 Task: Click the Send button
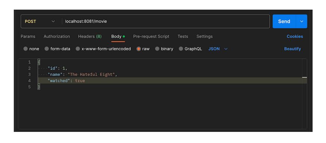[x=284, y=21]
